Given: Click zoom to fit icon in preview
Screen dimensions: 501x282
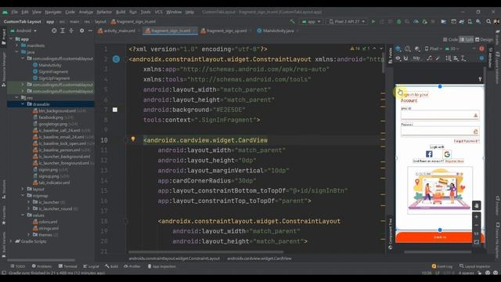Looking at the screenshot, I should click(477, 242).
